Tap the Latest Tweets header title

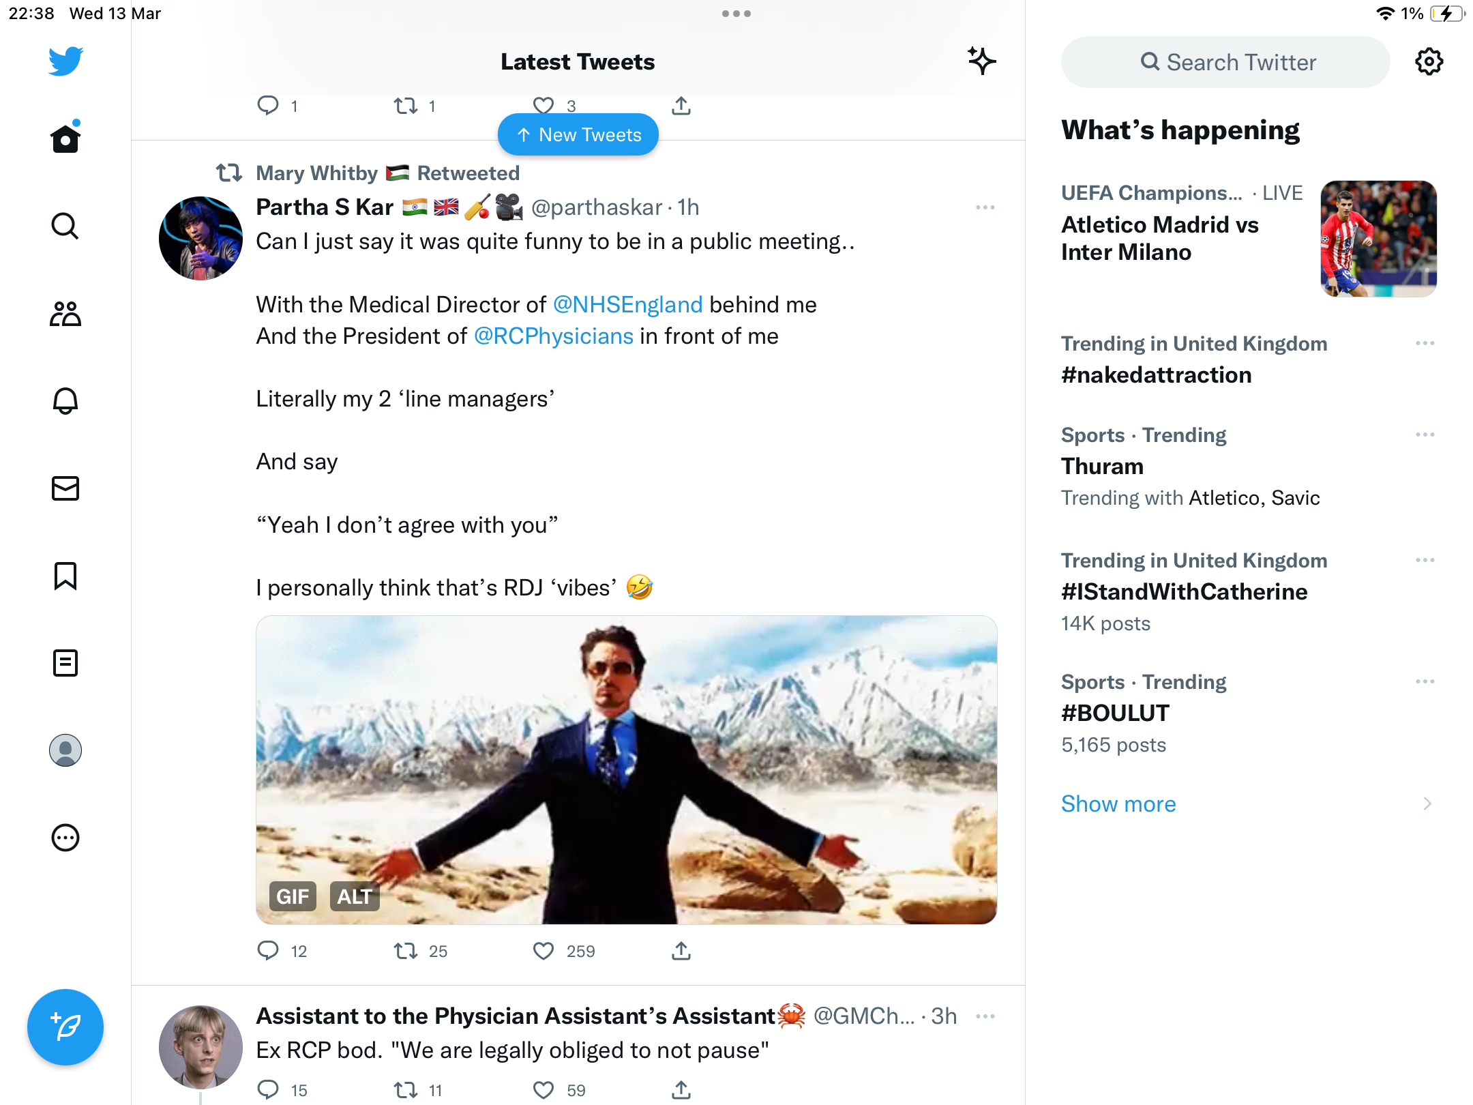point(578,61)
